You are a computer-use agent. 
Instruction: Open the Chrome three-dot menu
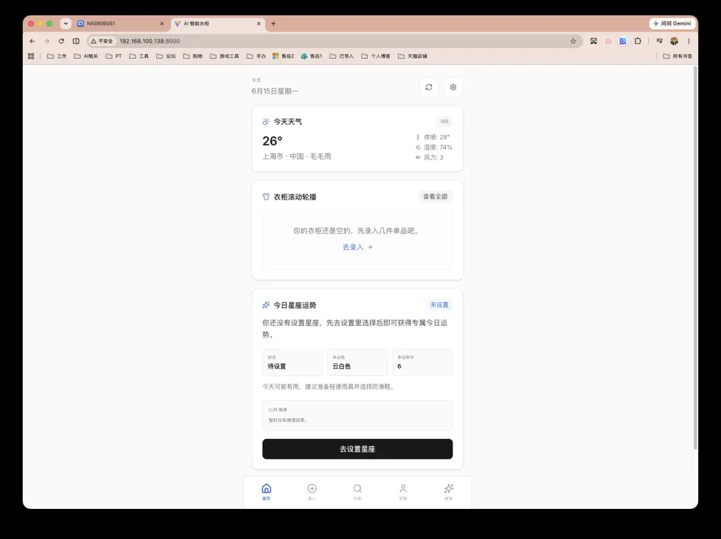coord(688,41)
